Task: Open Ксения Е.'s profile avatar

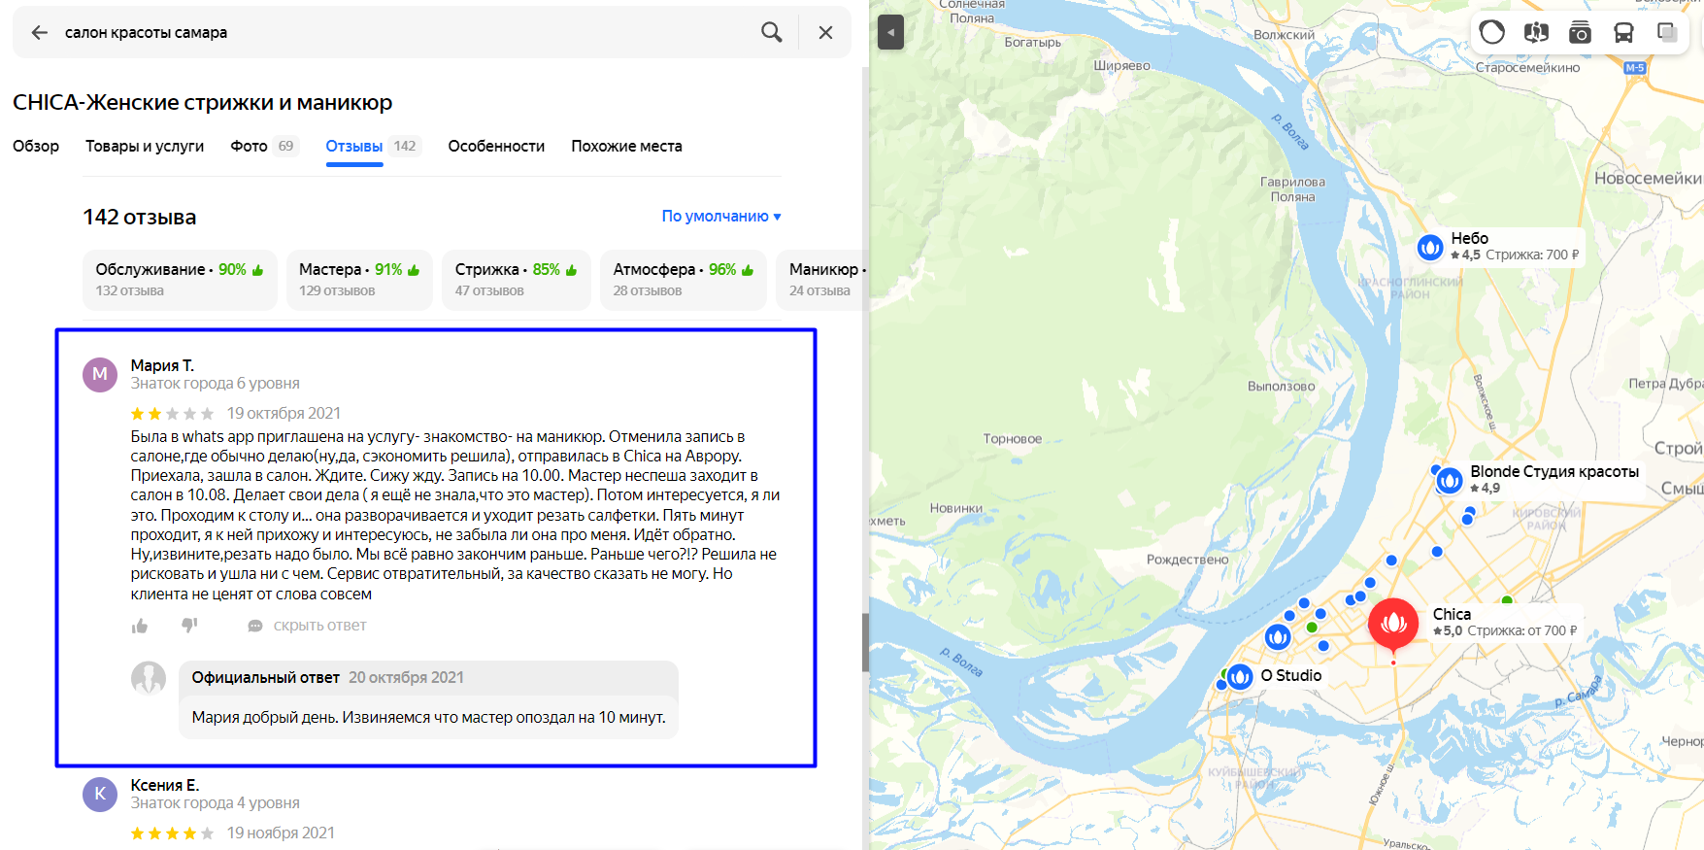Action: pyautogui.click(x=100, y=794)
